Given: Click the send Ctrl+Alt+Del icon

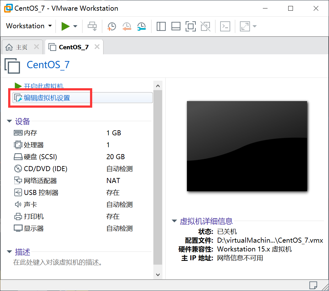Looking at the screenshot, I should (x=92, y=26).
